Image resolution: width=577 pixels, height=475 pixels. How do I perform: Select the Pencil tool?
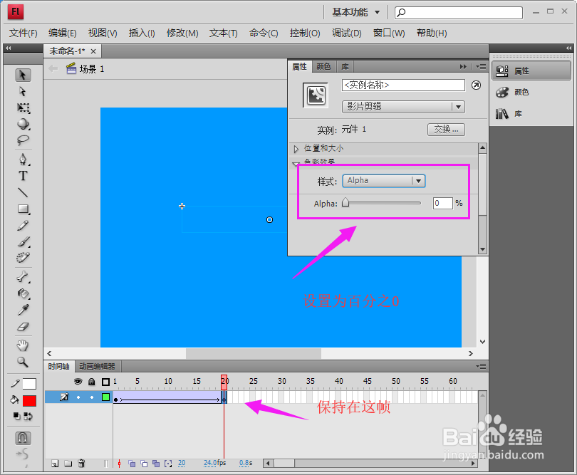(23, 225)
